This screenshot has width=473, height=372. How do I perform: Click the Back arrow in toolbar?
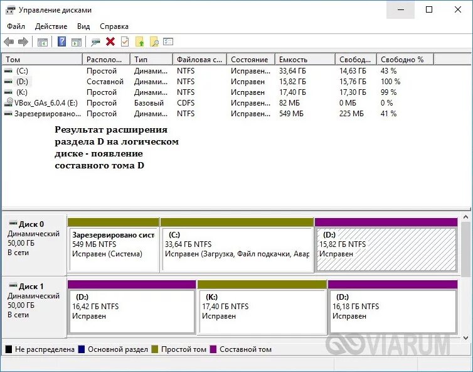[9, 41]
